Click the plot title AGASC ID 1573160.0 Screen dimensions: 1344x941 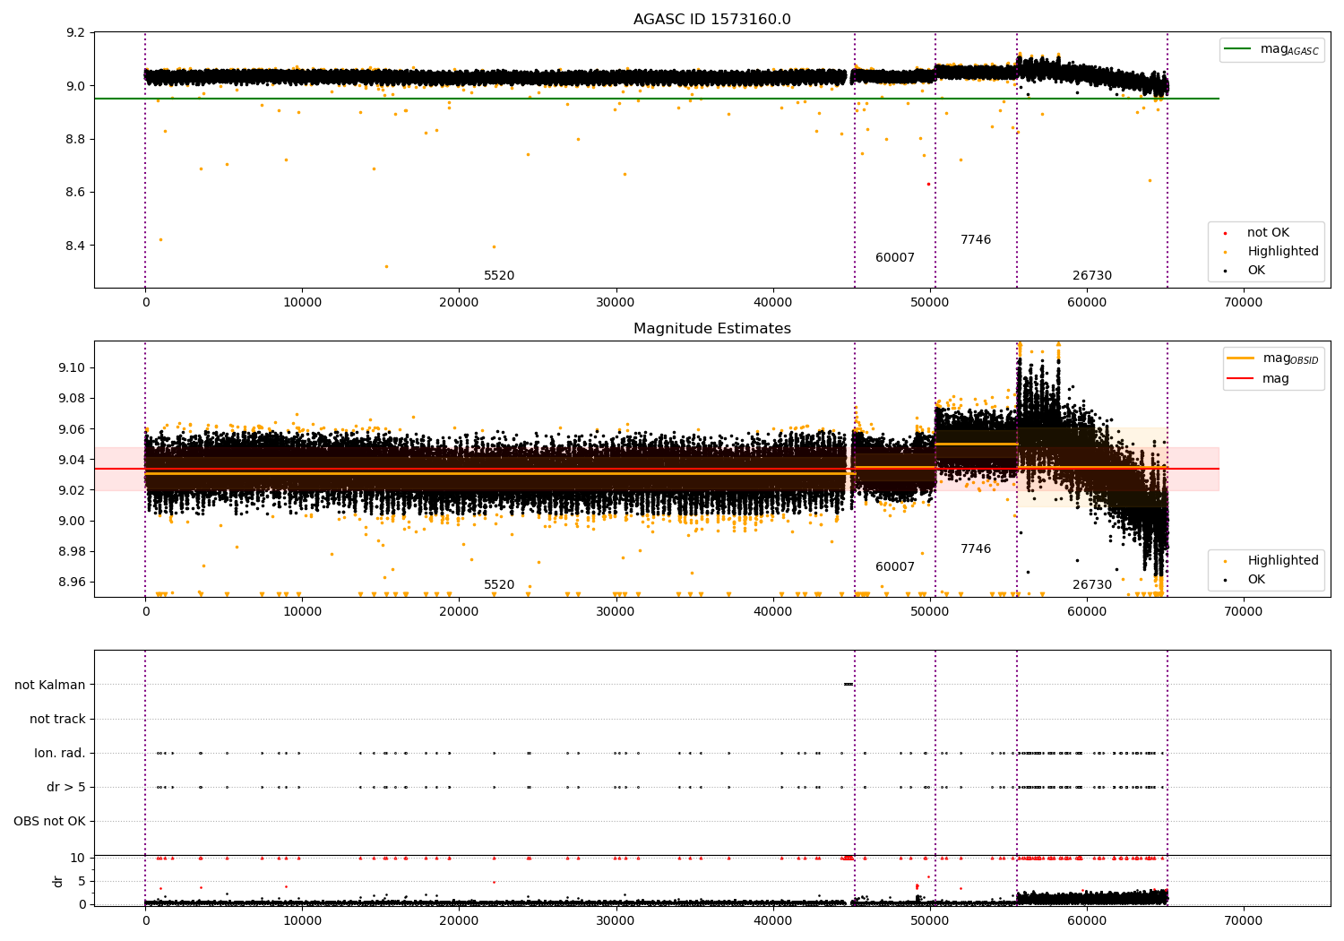(x=712, y=20)
